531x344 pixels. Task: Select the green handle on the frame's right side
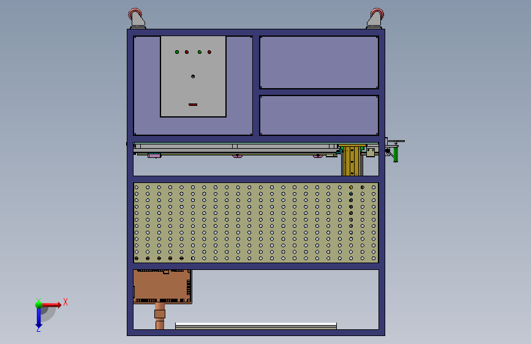click(395, 154)
